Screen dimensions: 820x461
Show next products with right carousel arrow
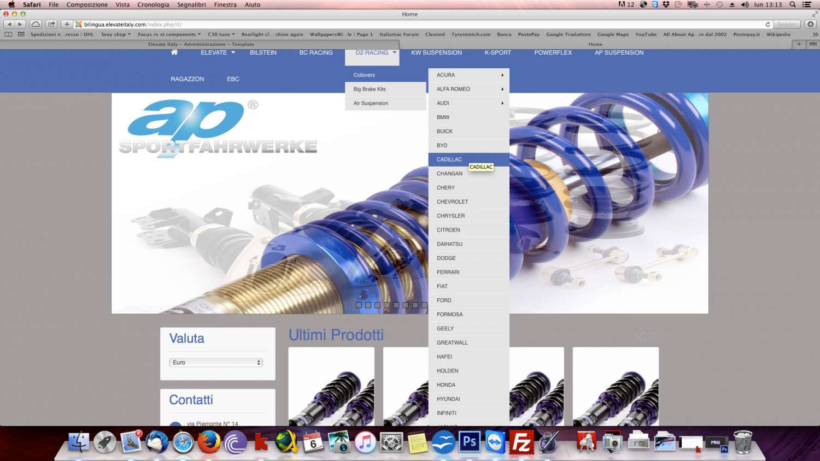(654, 337)
